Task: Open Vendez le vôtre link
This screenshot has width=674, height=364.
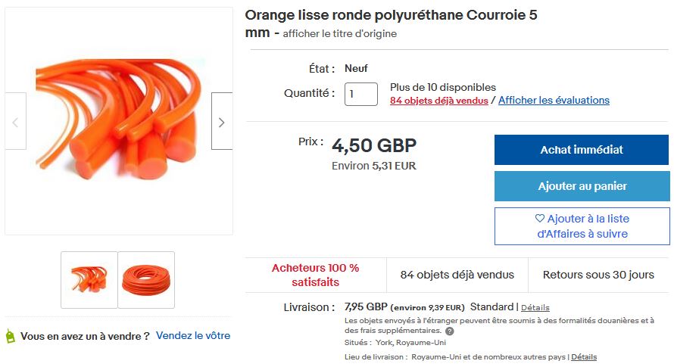Action: click(x=193, y=336)
